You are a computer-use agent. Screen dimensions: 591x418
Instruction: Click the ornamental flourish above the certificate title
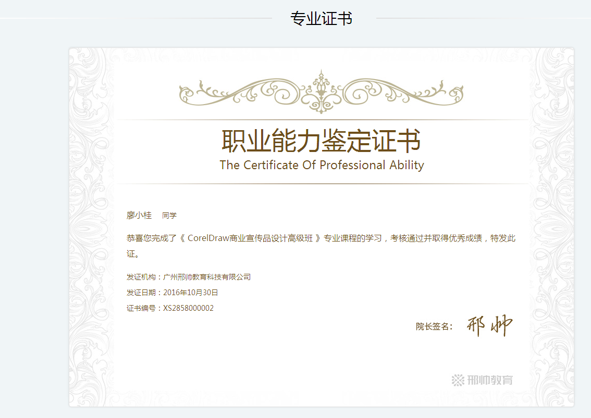321,92
